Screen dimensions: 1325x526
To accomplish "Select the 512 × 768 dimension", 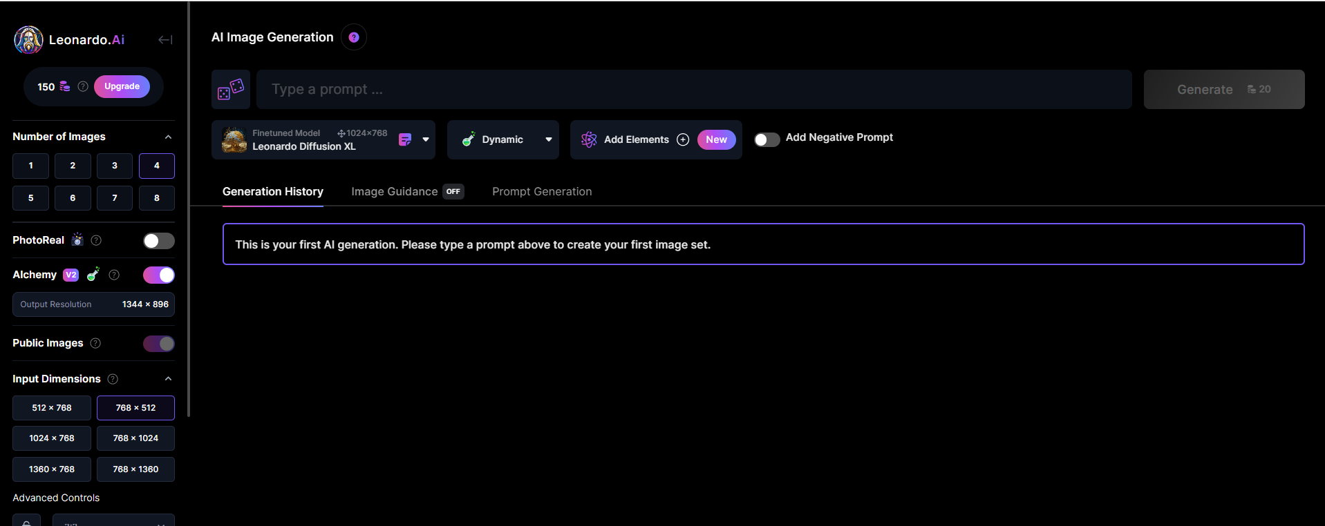I will (x=52, y=408).
